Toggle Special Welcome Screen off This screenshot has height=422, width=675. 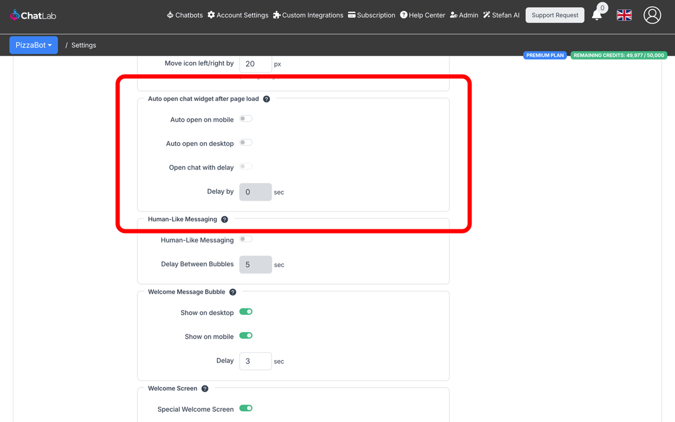pos(246,408)
